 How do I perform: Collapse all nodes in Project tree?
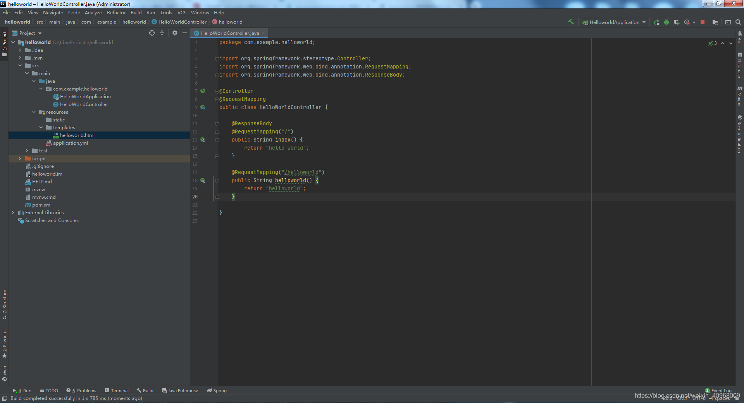point(162,33)
